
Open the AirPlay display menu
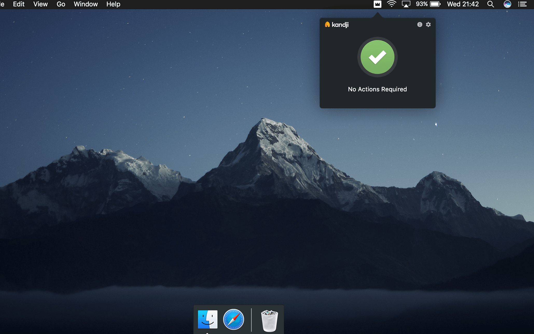[406, 4]
